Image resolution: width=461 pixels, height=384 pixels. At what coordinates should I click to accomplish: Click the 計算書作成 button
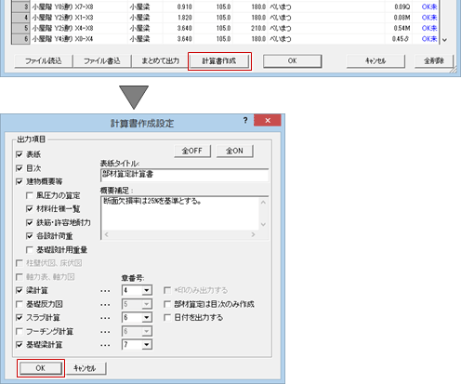point(219,61)
